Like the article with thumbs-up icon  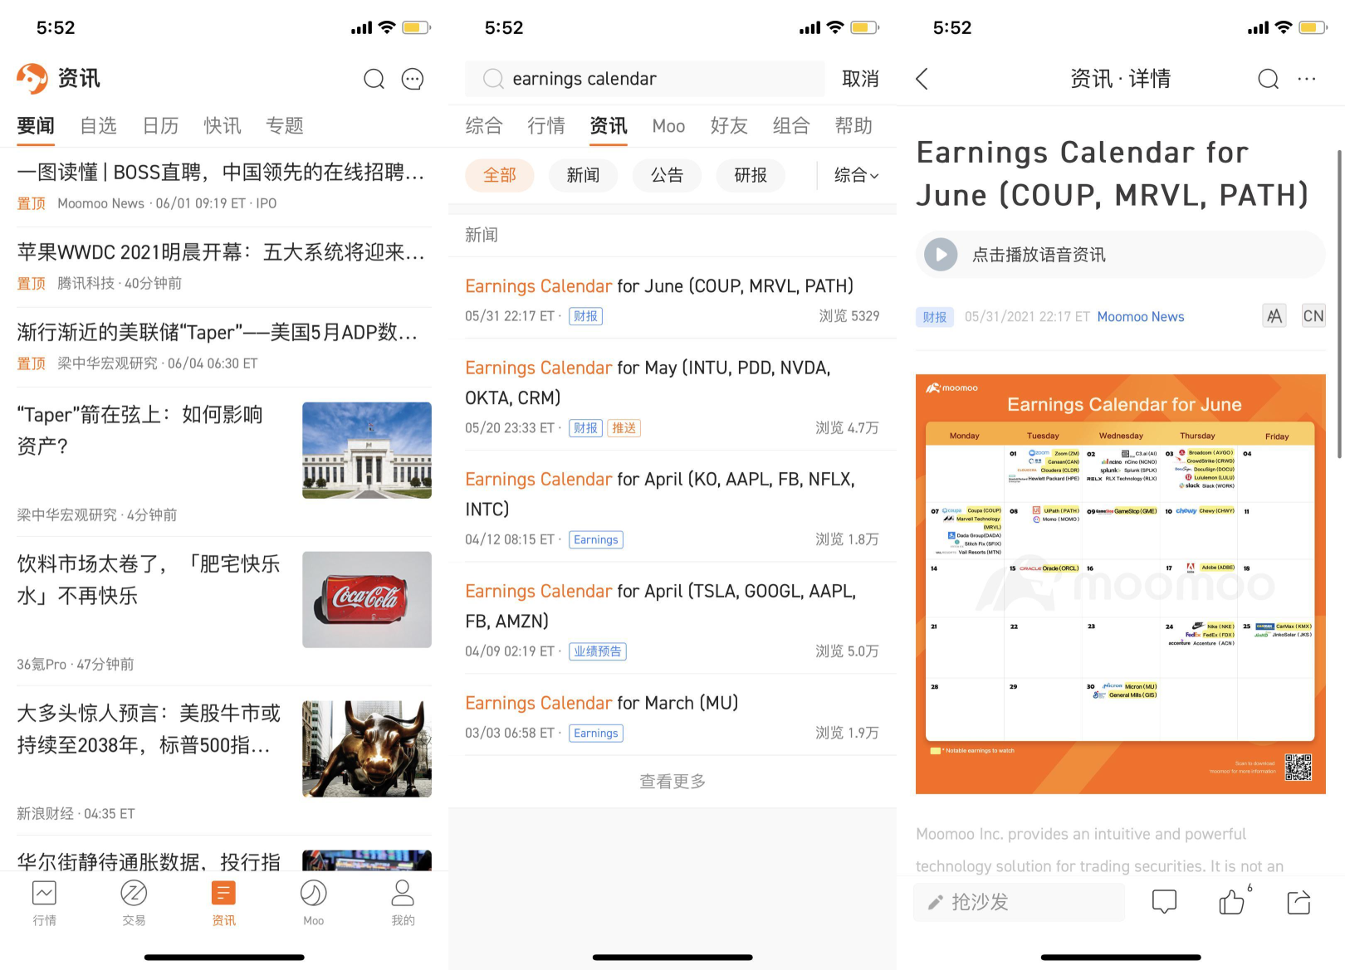(1232, 902)
